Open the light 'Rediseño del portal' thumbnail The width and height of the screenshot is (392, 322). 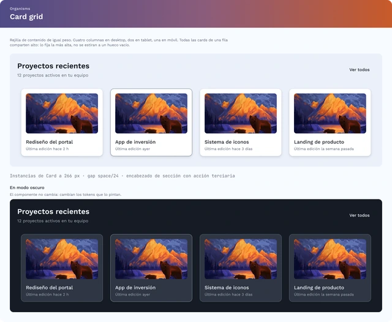tap(62, 113)
